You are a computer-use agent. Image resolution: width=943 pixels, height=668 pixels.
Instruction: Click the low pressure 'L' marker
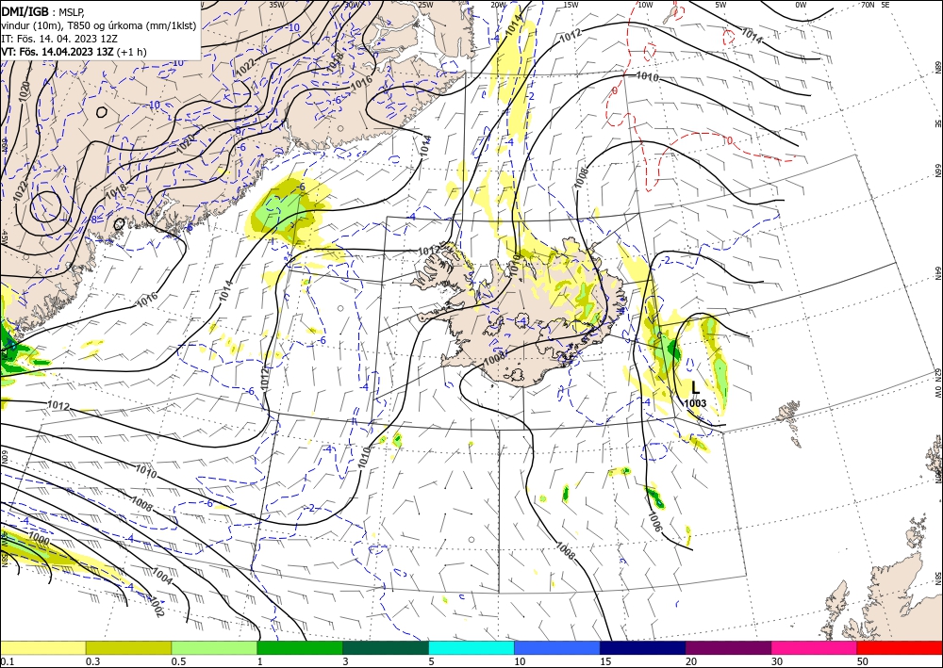[x=695, y=387]
